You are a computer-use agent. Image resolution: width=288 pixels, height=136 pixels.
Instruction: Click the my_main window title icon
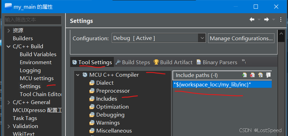pyautogui.click(x=8, y=7)
